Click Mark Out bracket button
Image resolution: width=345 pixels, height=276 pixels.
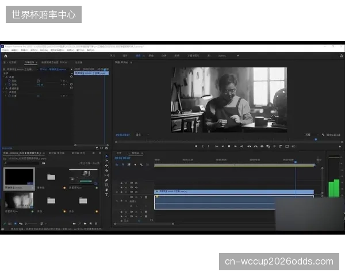coord(209,147)
